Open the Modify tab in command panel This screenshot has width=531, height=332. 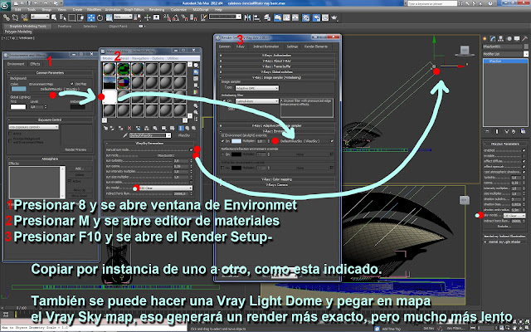tap(493, 39)
